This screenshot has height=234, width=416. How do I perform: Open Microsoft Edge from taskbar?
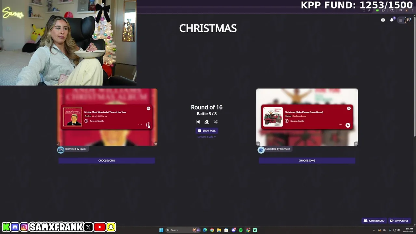point(205,230)
